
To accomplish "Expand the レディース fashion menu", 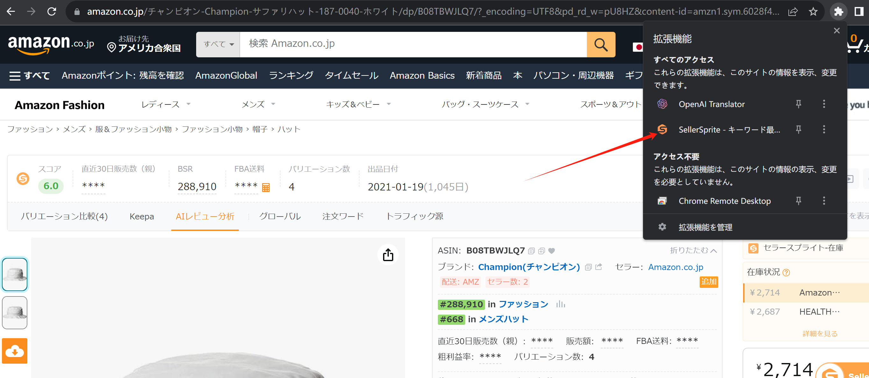I will [166, 104].
